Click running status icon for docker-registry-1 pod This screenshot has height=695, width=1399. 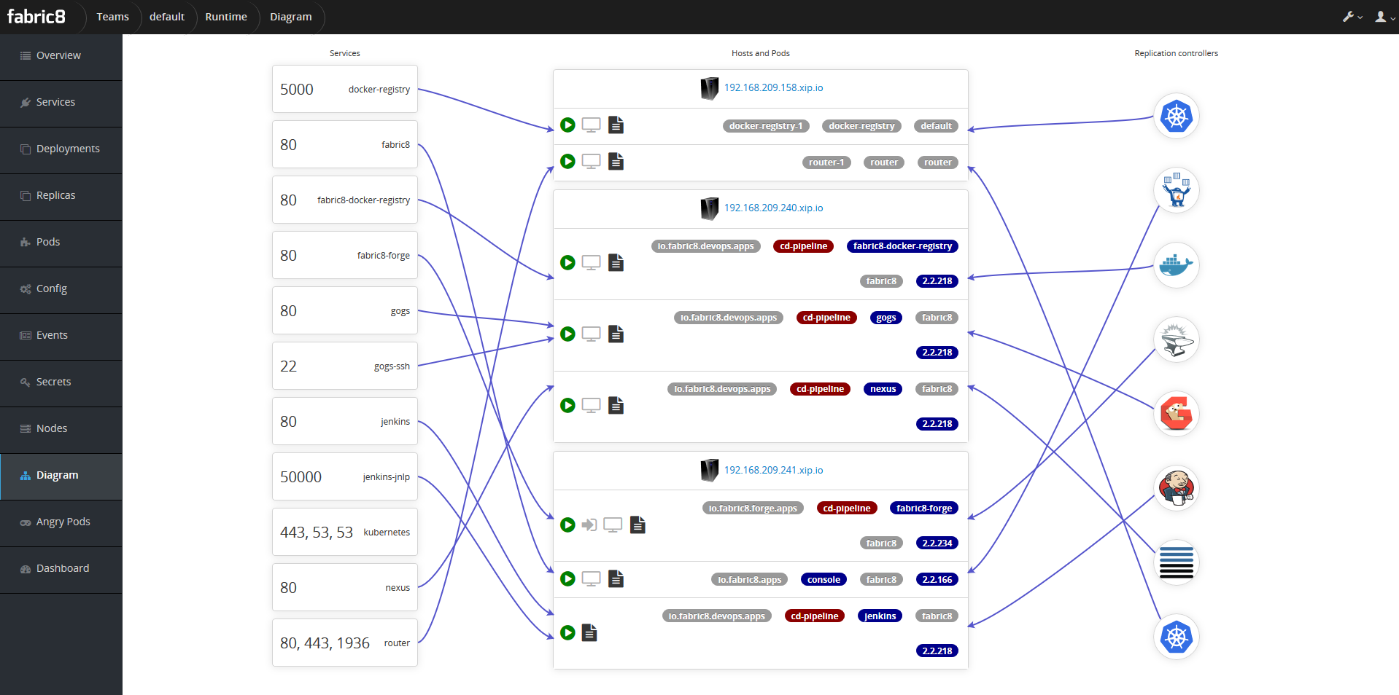(x=567, y=125)
